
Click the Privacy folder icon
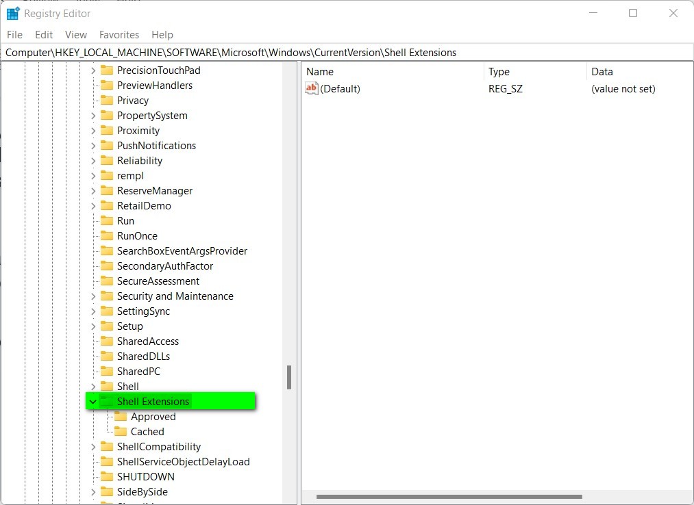(x=107, y=100)
